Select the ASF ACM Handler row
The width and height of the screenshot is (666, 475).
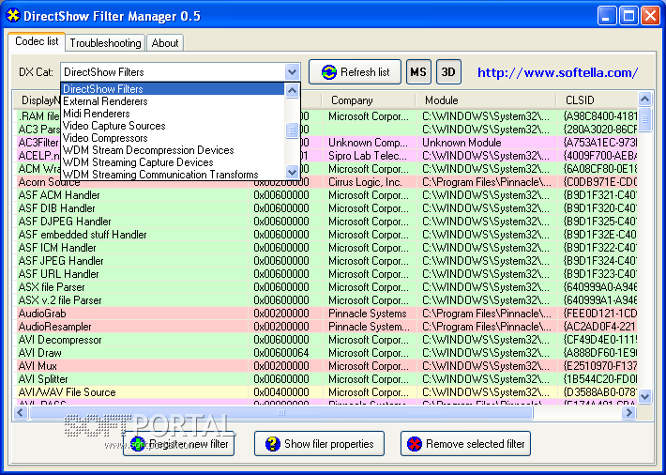(325, 195)
